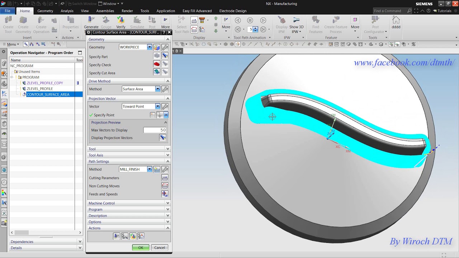
Task: Click the Verify action icon in Actions row
Action: [133, 236]
